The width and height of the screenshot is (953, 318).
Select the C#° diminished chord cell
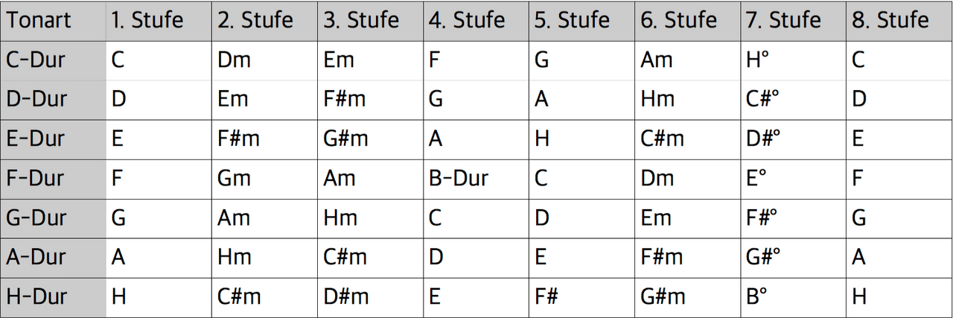coord(763,99)
